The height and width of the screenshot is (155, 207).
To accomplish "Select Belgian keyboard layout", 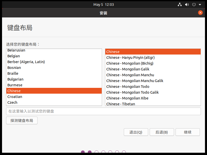I will point(54,56).
